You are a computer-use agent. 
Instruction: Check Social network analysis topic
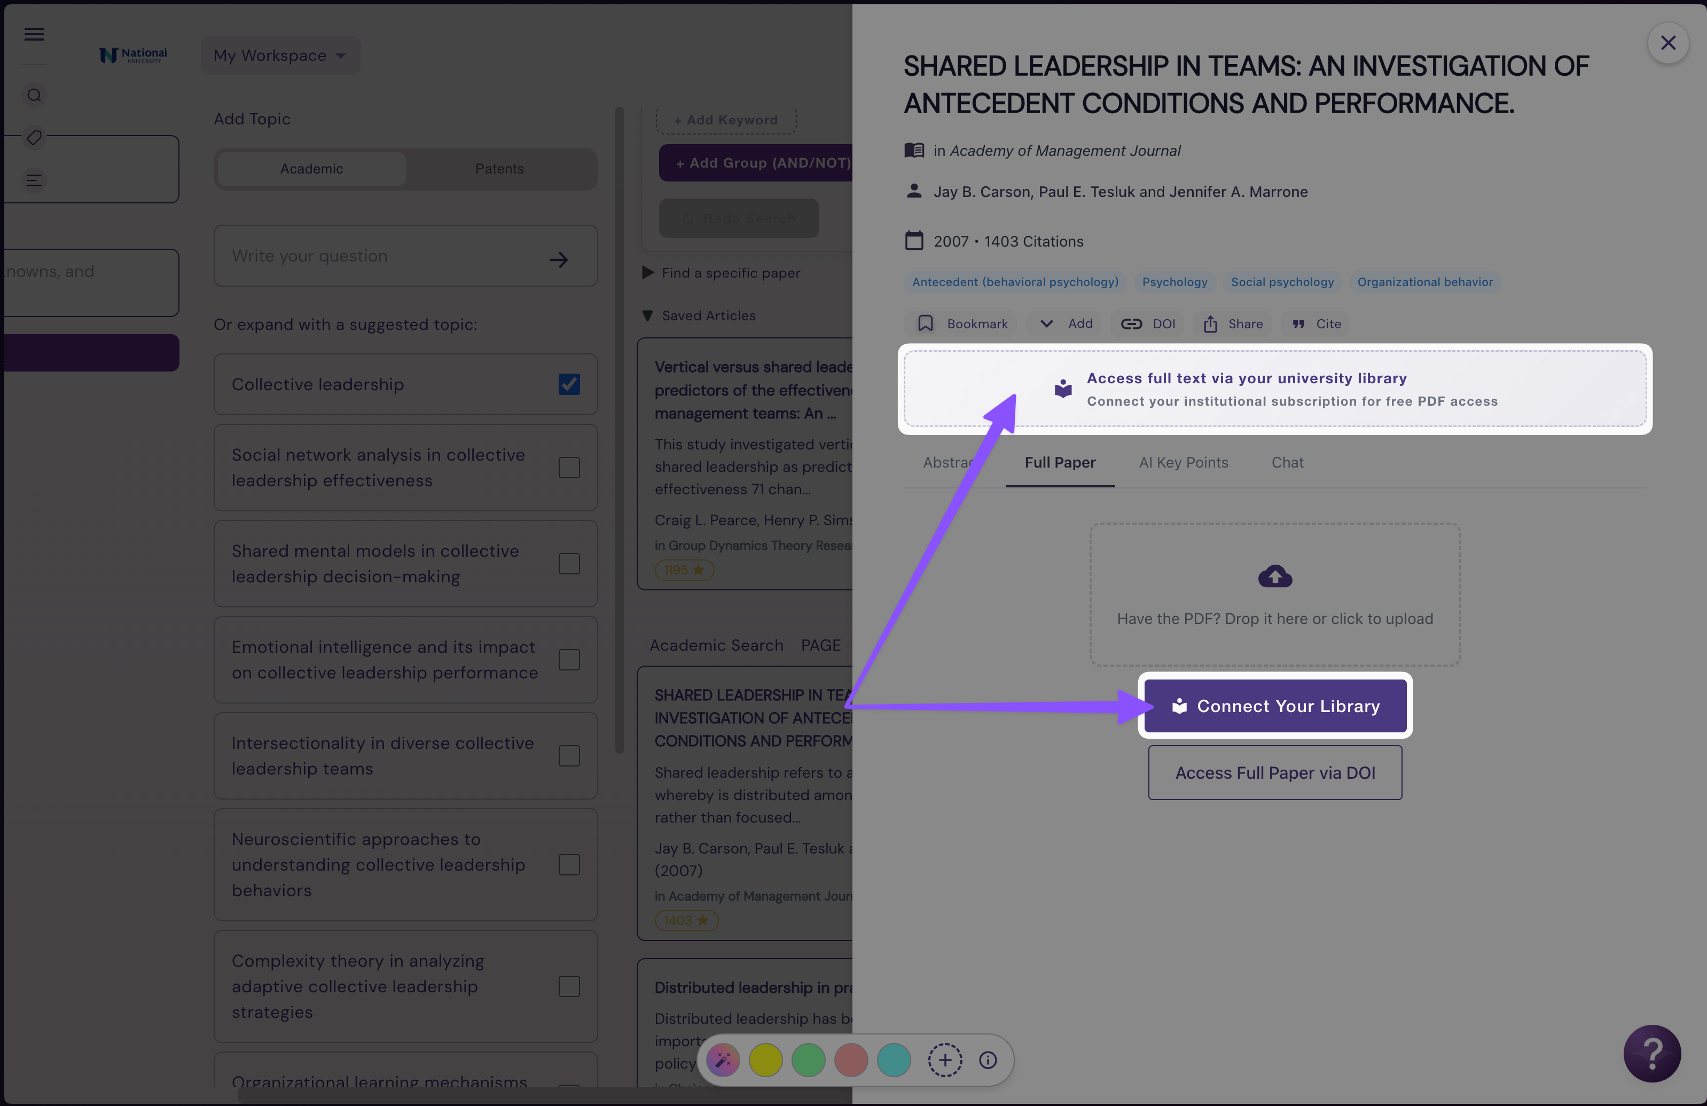click(x=569, y=468)
